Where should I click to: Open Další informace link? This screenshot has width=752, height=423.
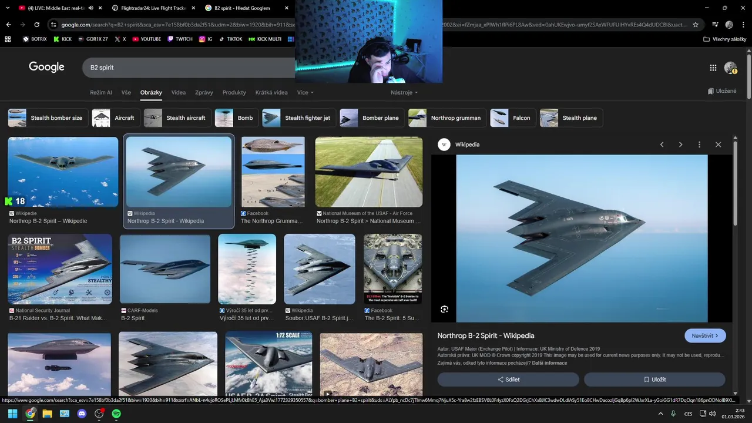coord(549,363)
